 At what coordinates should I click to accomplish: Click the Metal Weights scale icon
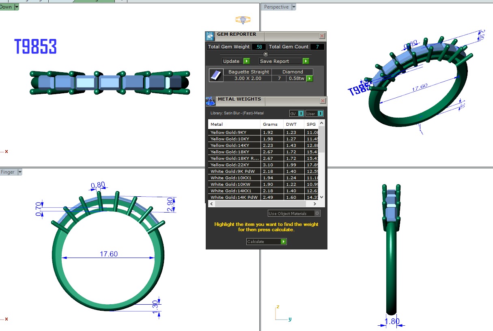211,101
